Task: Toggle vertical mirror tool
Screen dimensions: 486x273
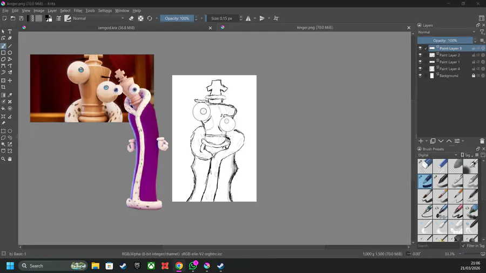Action: (262, 18)
